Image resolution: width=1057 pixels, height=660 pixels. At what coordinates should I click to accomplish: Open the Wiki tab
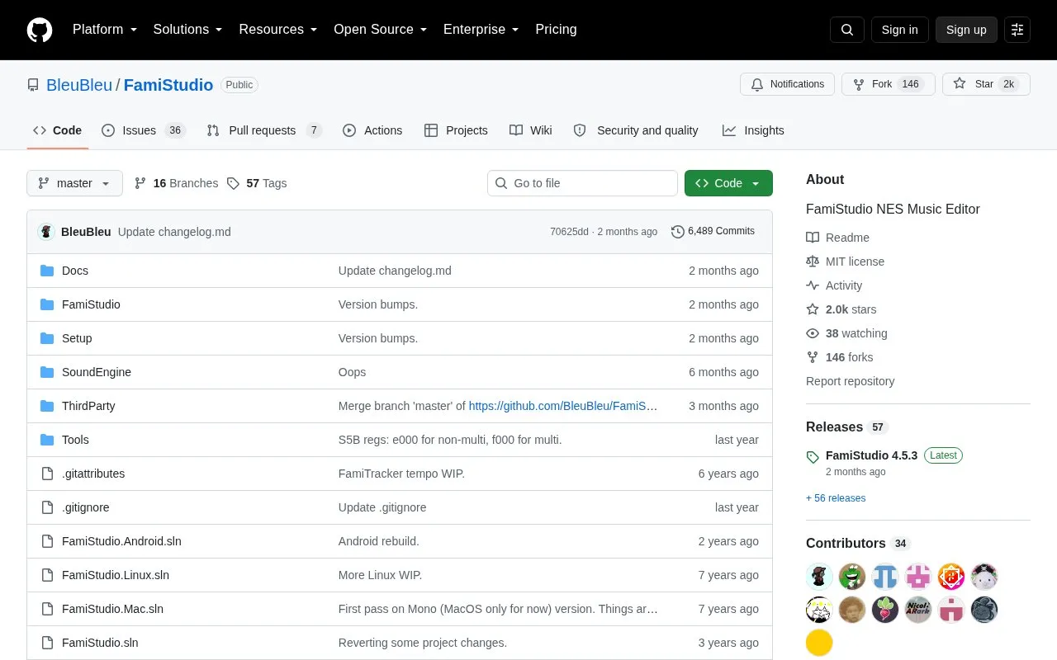[x=531, y=130]
